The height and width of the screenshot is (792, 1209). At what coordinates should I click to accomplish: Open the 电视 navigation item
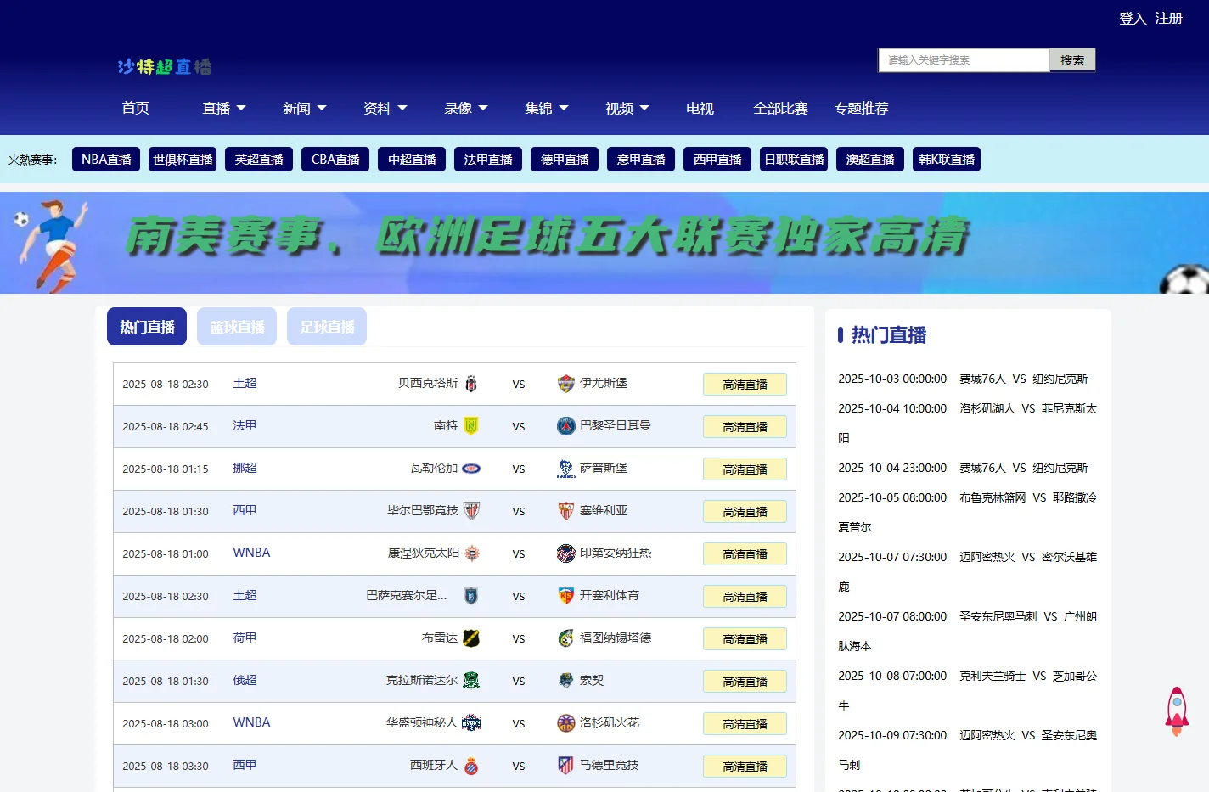[700, 108]
